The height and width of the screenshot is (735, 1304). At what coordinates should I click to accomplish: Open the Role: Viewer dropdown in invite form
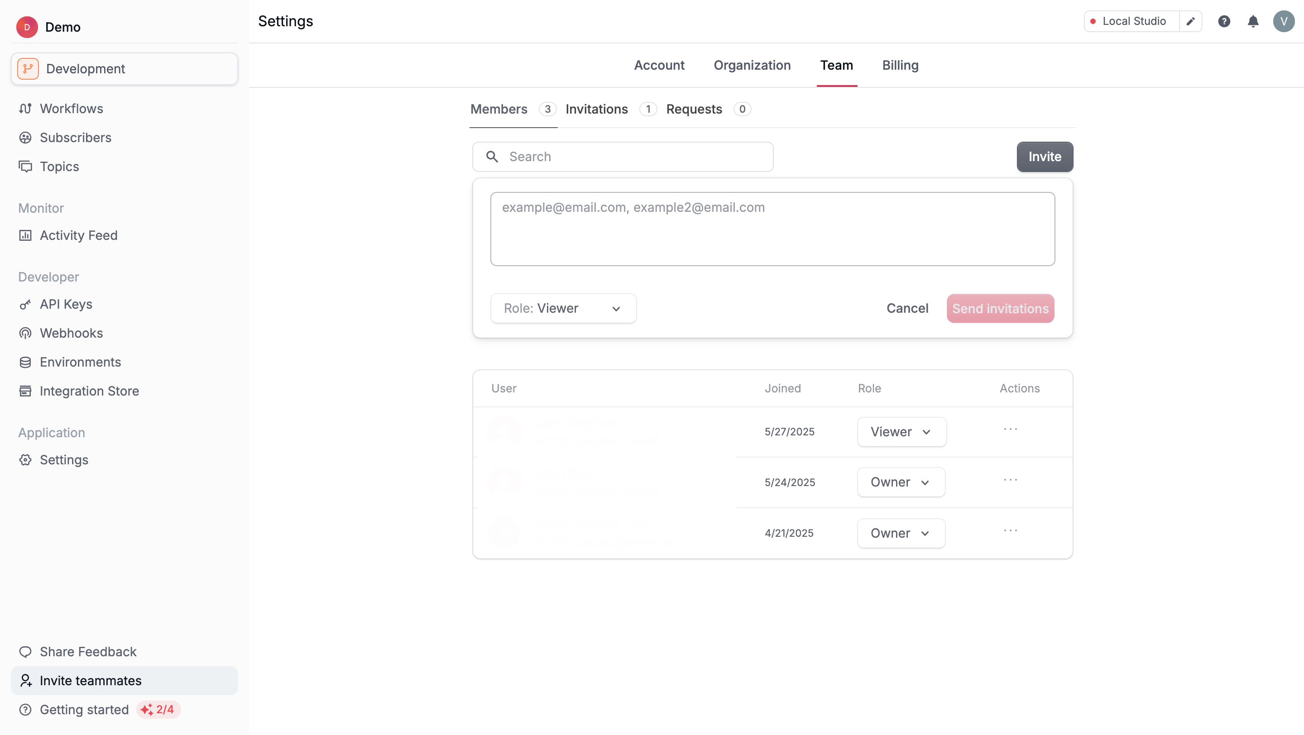click(x=563, y=308)
